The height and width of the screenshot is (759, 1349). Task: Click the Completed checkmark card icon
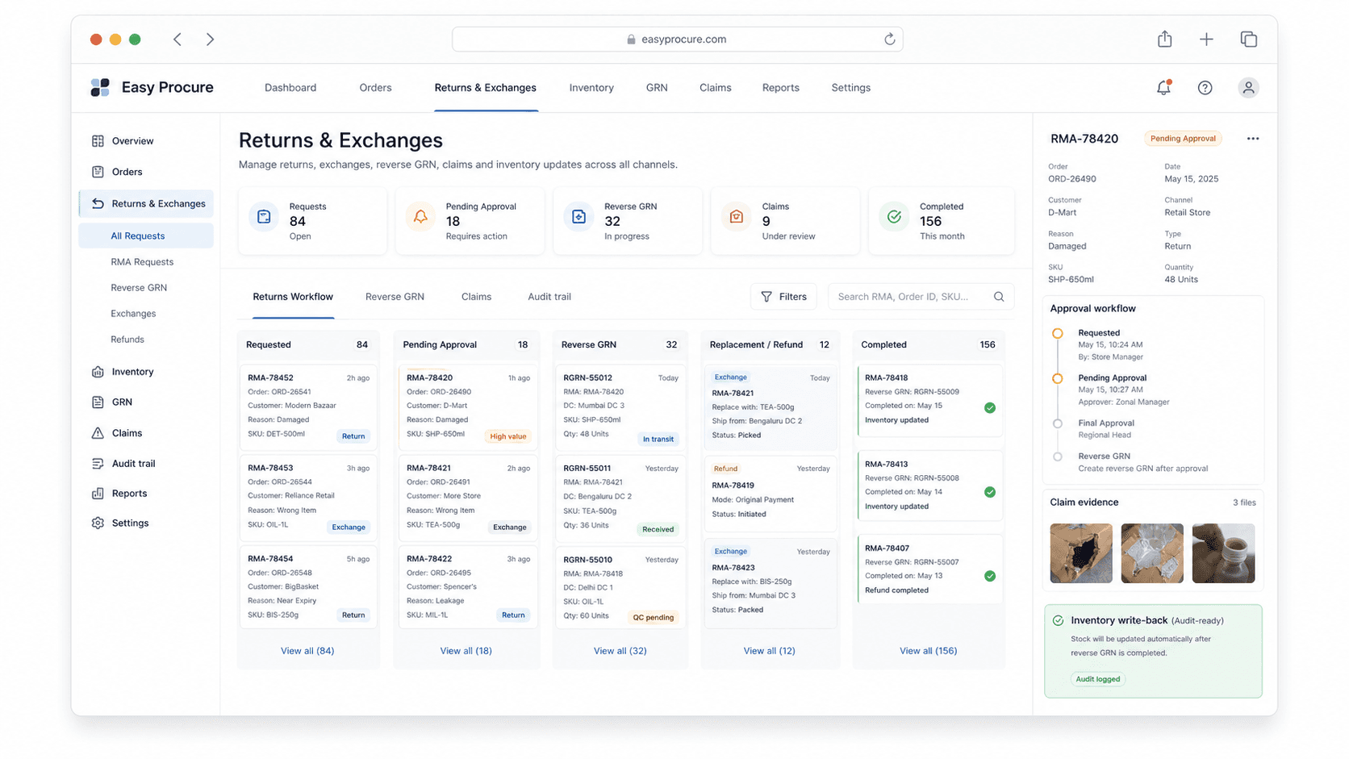[x=894, y=217]
